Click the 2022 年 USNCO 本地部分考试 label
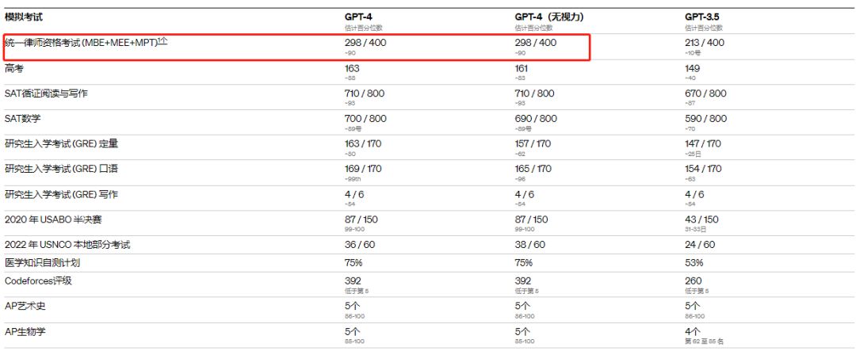This screenshot has width=856, height=351. pos(67,245)
